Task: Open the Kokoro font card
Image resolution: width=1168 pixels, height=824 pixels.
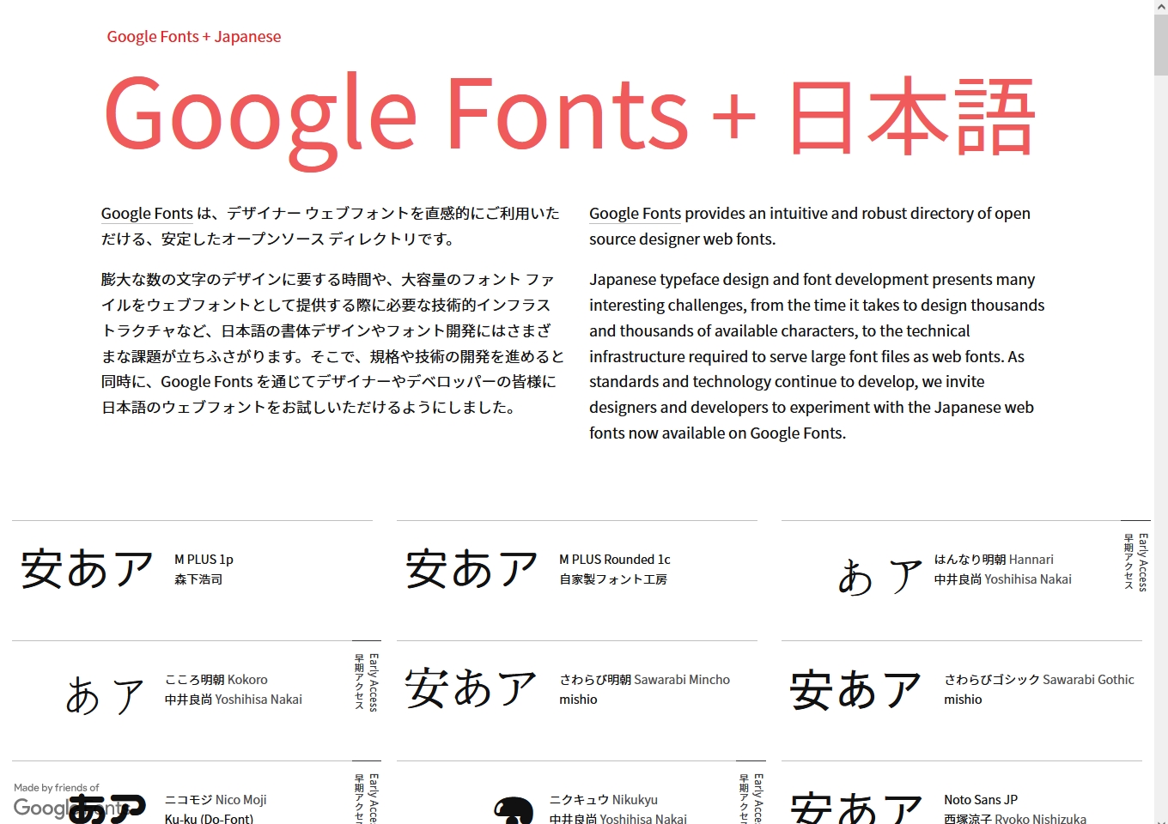Action: [192, 700]
